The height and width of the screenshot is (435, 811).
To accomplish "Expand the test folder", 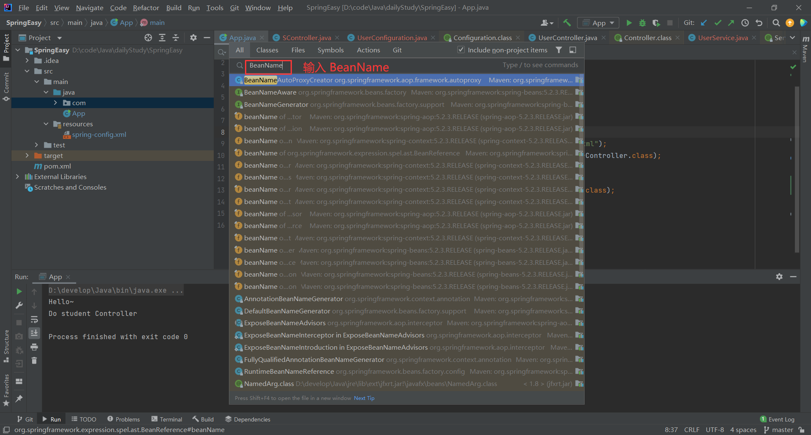I will tap(37, 145).
